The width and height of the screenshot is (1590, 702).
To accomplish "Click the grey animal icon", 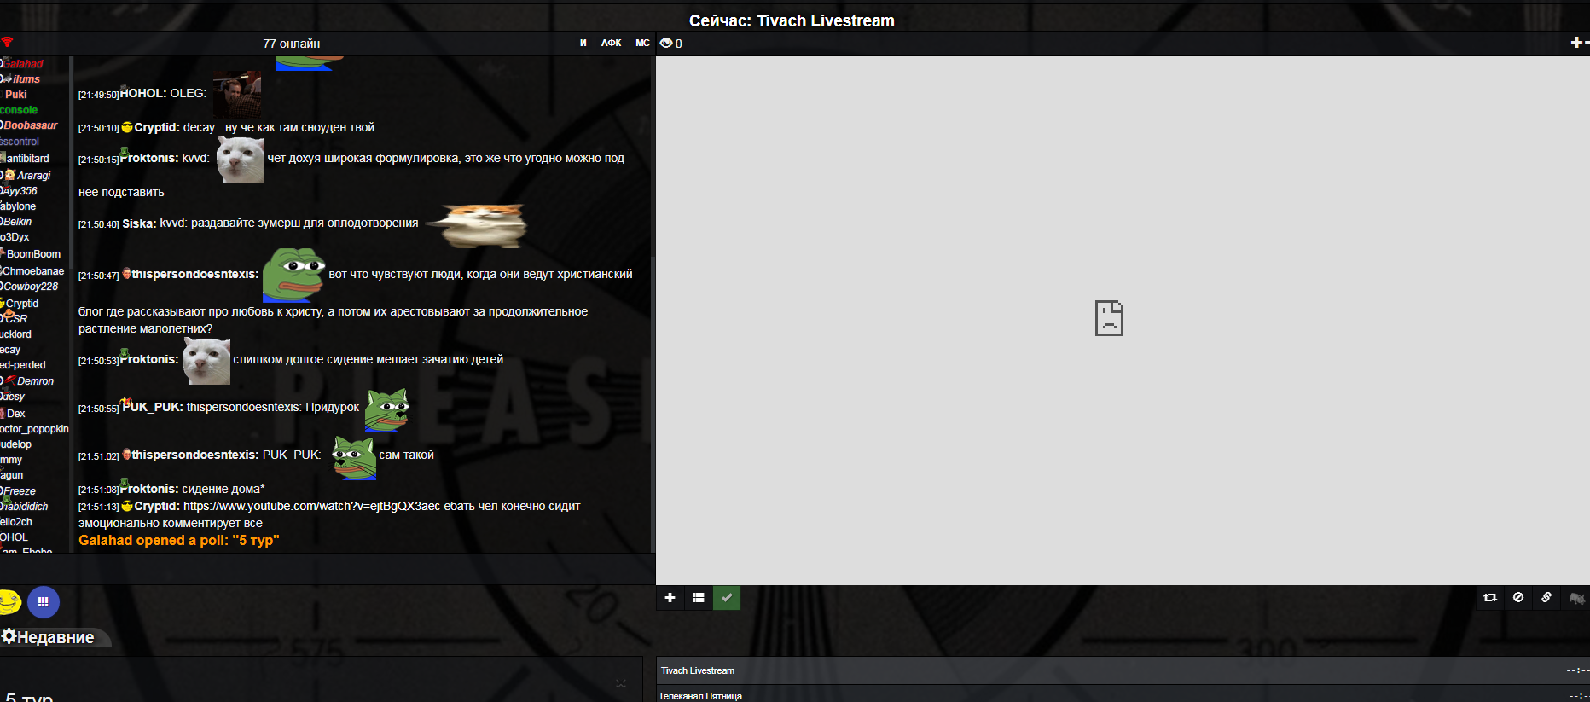I will (x=1576, y=598).
